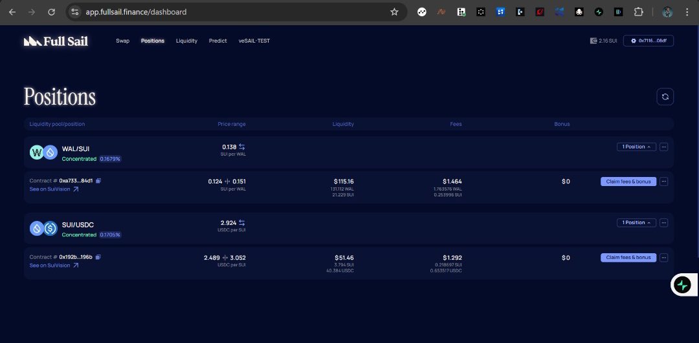Screen dimensions: 699x343
Task: Reload the page in the browser
Action: tap(51, 12)
